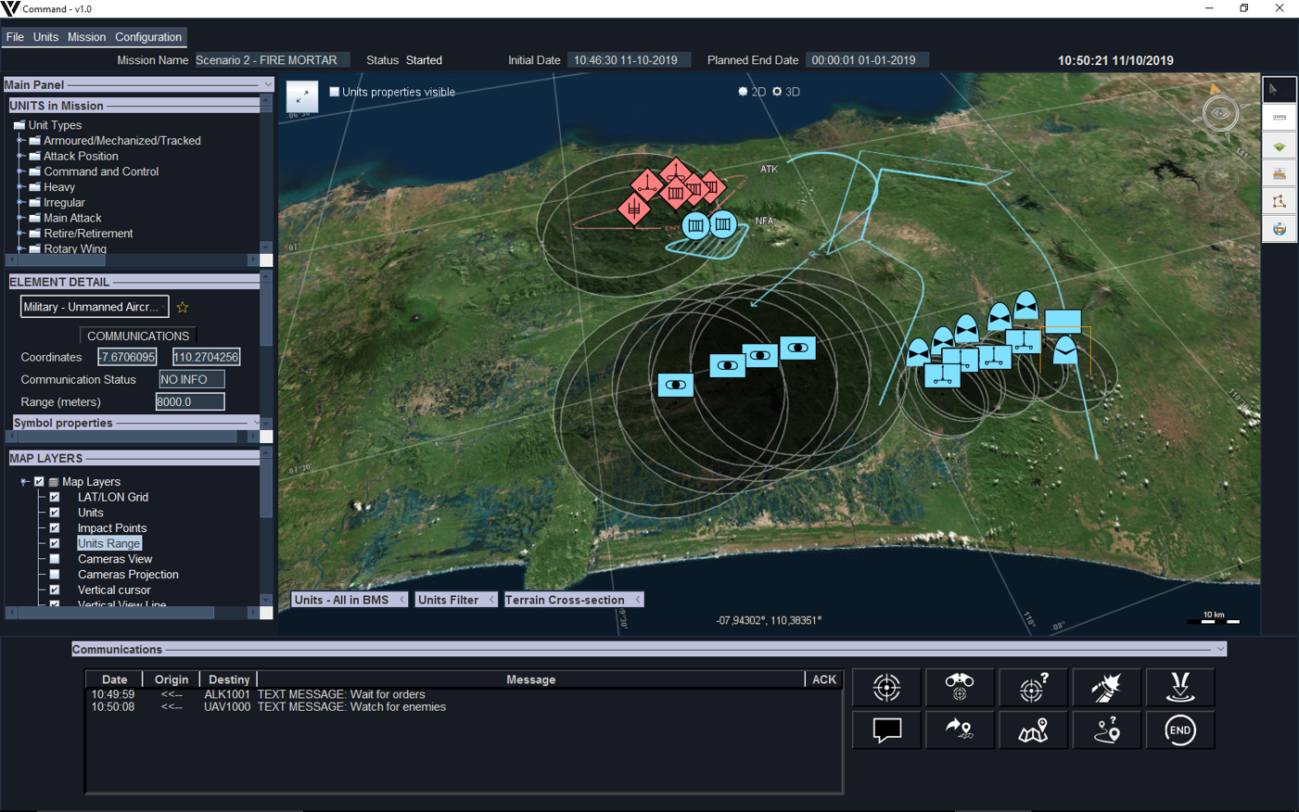The width and height of the screenshot is (1299, 812).
Task: Enable the Cameras View layer checkbox
Action: point(55,559)
